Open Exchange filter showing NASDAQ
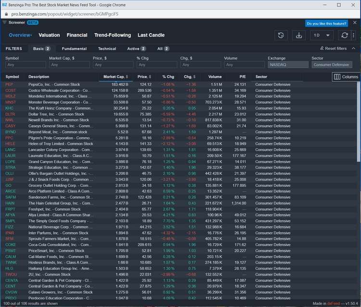 [x=288, y=64]
